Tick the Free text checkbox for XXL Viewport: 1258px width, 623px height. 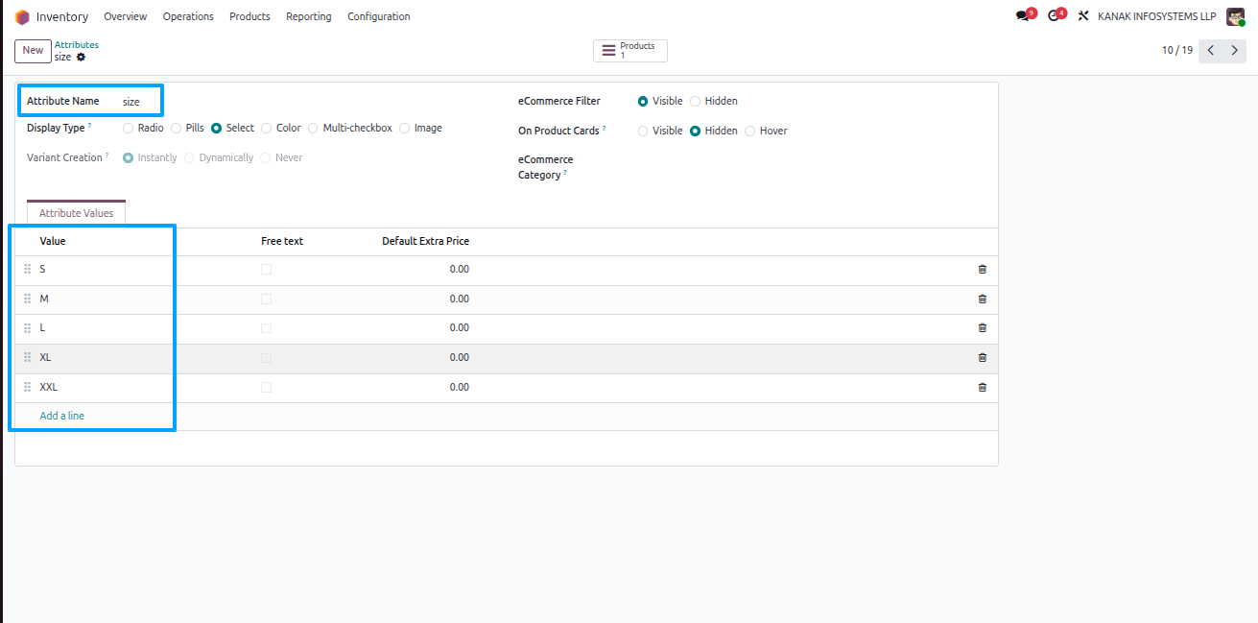266,387
